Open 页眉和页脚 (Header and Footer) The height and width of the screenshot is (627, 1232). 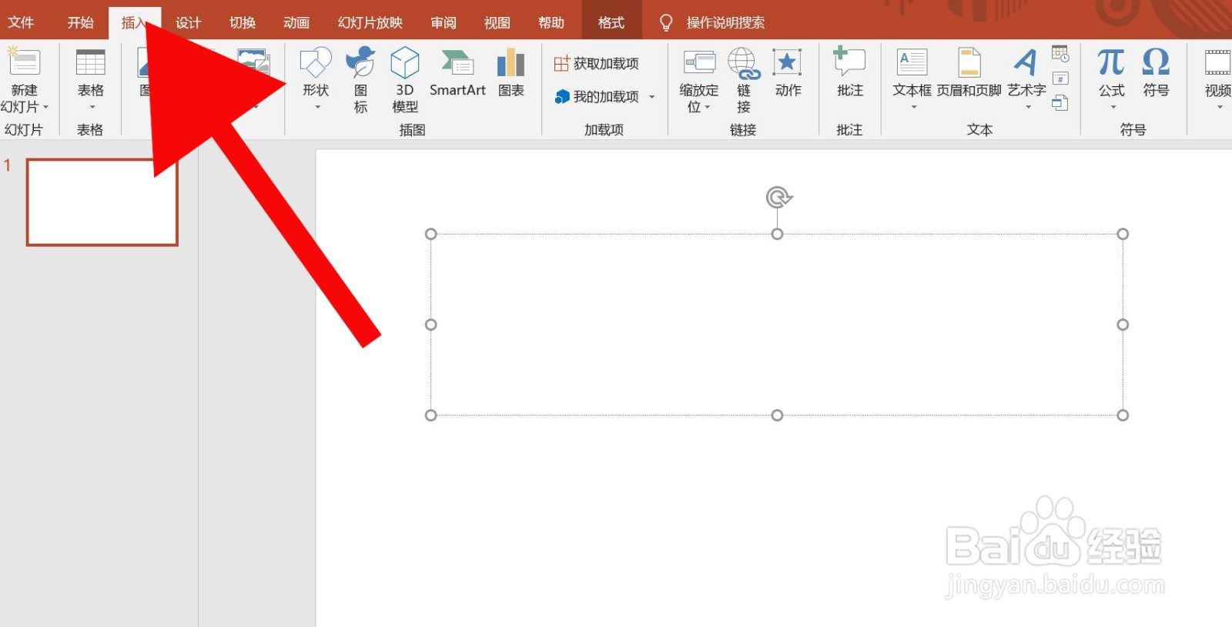969,73
